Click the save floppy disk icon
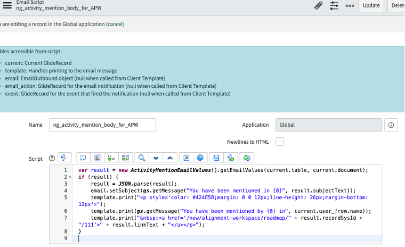Image resolution: width=405 pixels, height=247 pixels. point(216,158)
